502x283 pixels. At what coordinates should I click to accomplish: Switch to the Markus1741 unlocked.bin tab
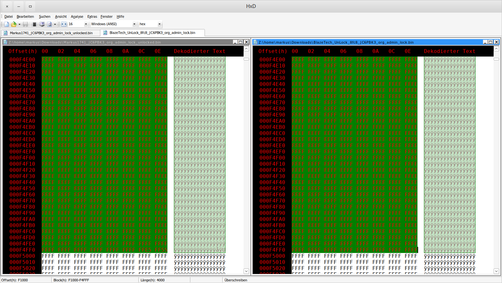coord(51,33)
